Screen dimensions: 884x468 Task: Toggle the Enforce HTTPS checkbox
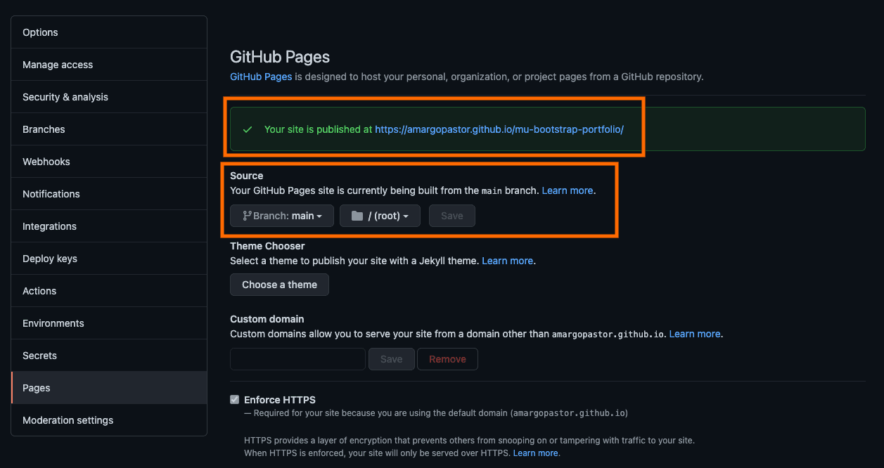click(235, 400)
